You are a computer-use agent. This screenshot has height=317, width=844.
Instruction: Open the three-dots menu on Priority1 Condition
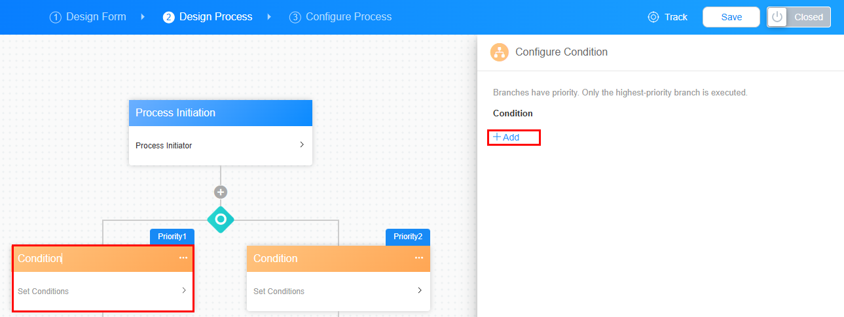click(x=183, y=258)
